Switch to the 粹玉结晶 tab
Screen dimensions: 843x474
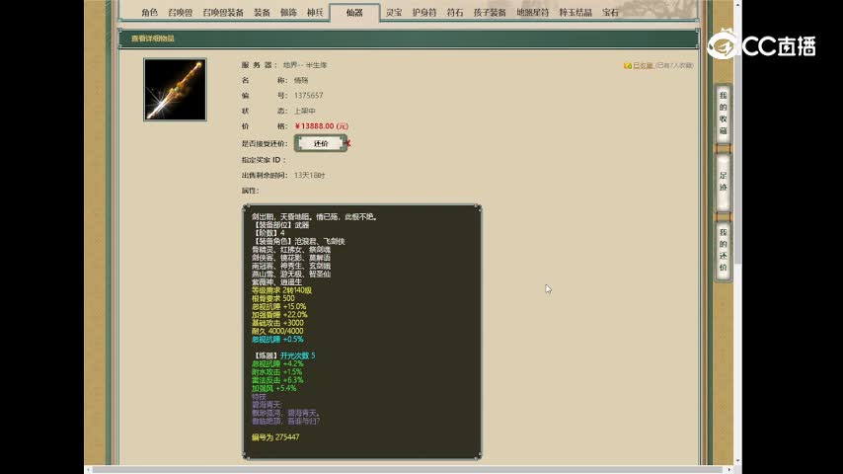(575, 13)
